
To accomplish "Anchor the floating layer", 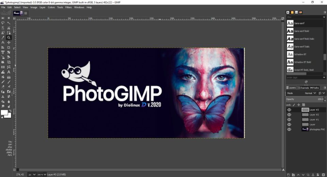I will tap(313, 175).
